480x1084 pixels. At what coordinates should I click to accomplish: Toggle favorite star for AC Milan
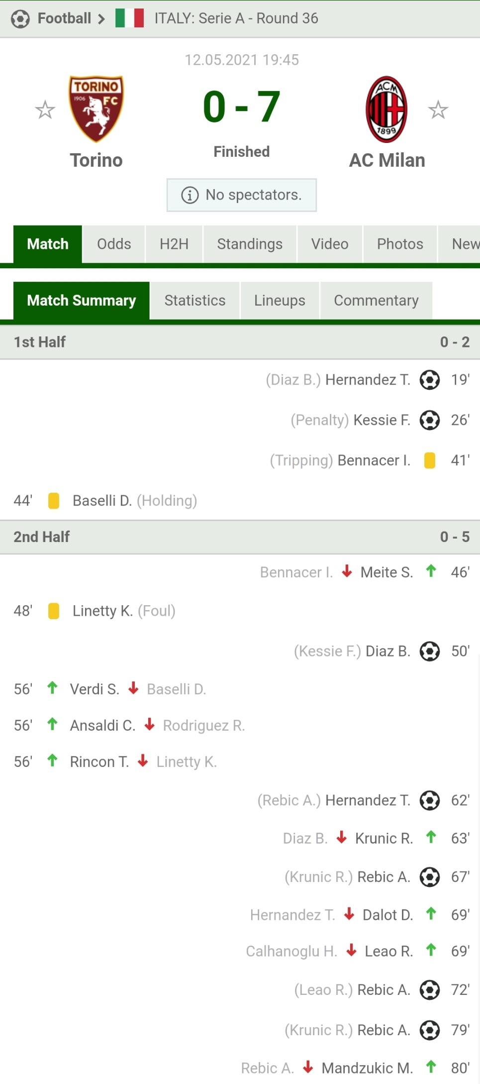[438, 109]
